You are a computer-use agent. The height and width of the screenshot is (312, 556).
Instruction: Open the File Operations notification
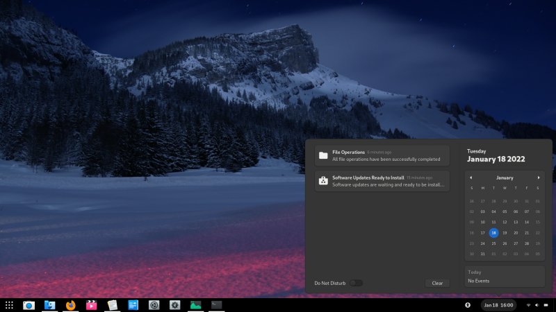click(x=382, y=155)
